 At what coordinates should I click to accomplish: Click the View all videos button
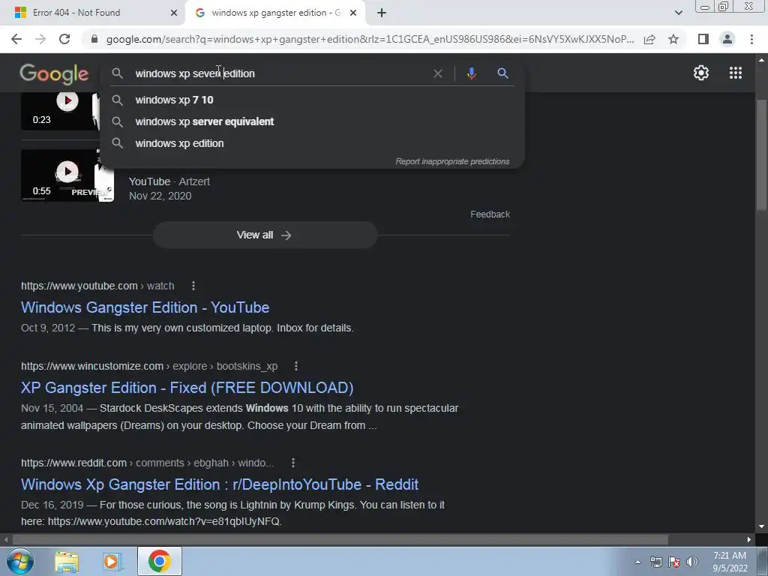(x=265, y=235)
